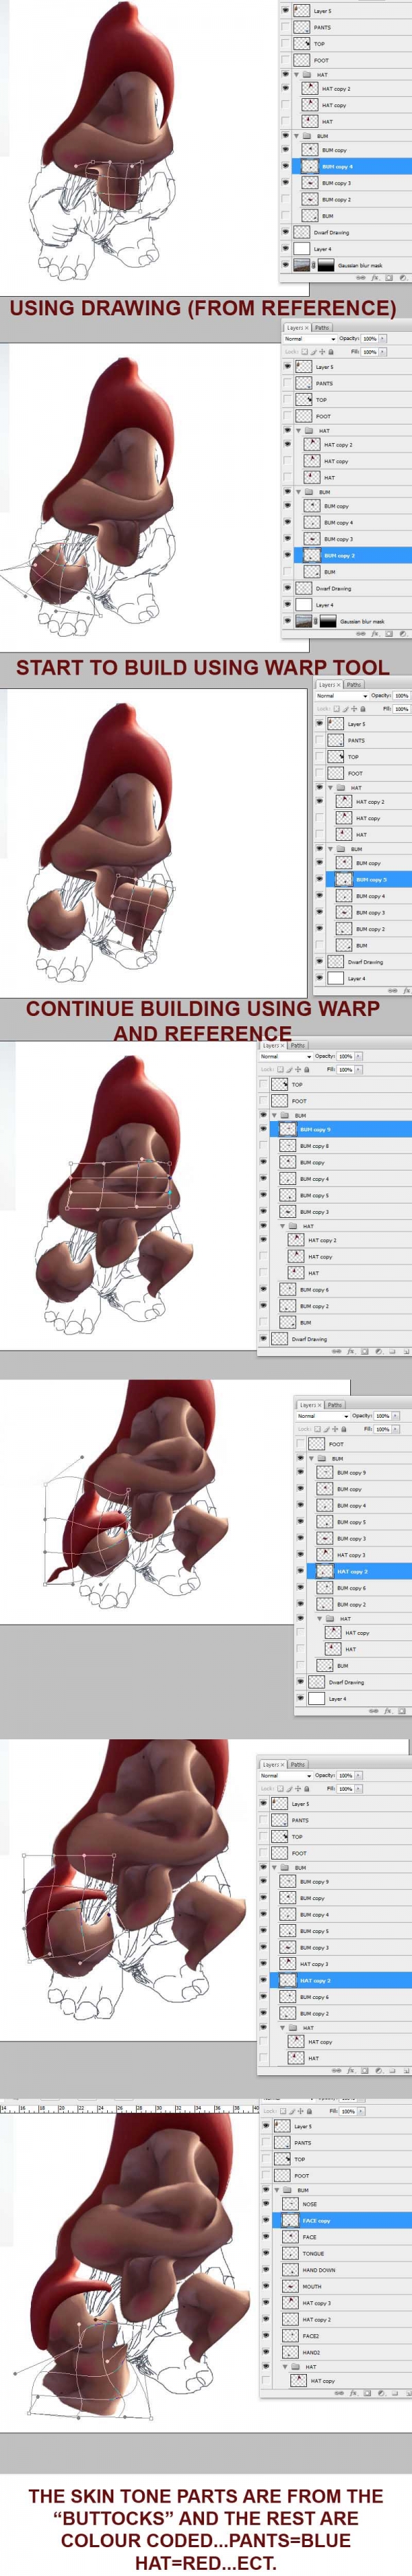The width and height of the screenshot is (412, 2576).
Task: Close the Layers tab in BUM copy 9 selected panel
Action: point(283,1046)
